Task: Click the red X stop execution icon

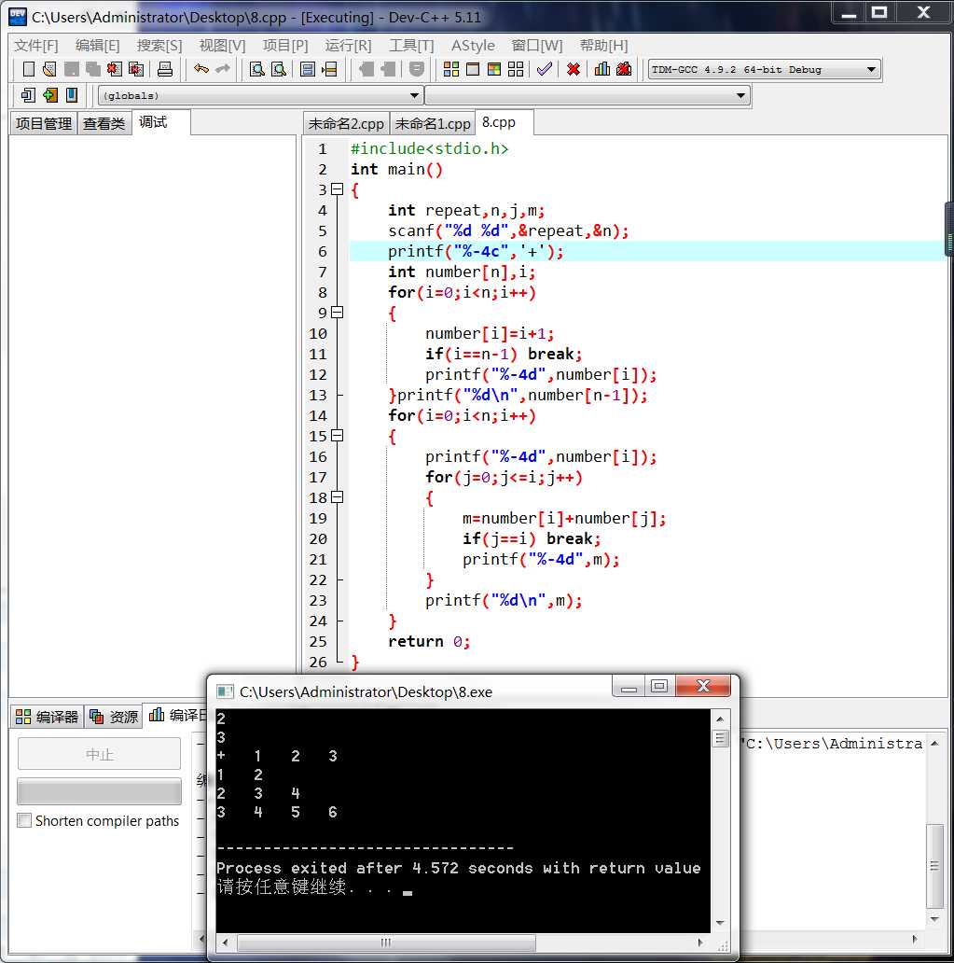Action: 574,69
